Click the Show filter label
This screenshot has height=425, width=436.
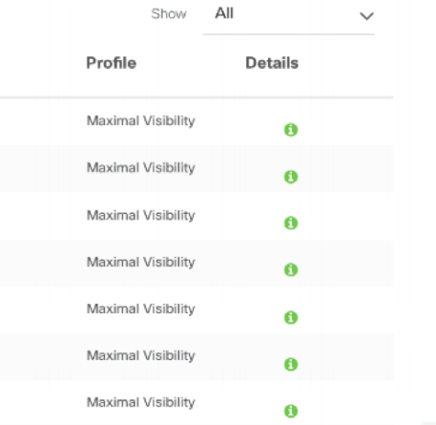169,14
